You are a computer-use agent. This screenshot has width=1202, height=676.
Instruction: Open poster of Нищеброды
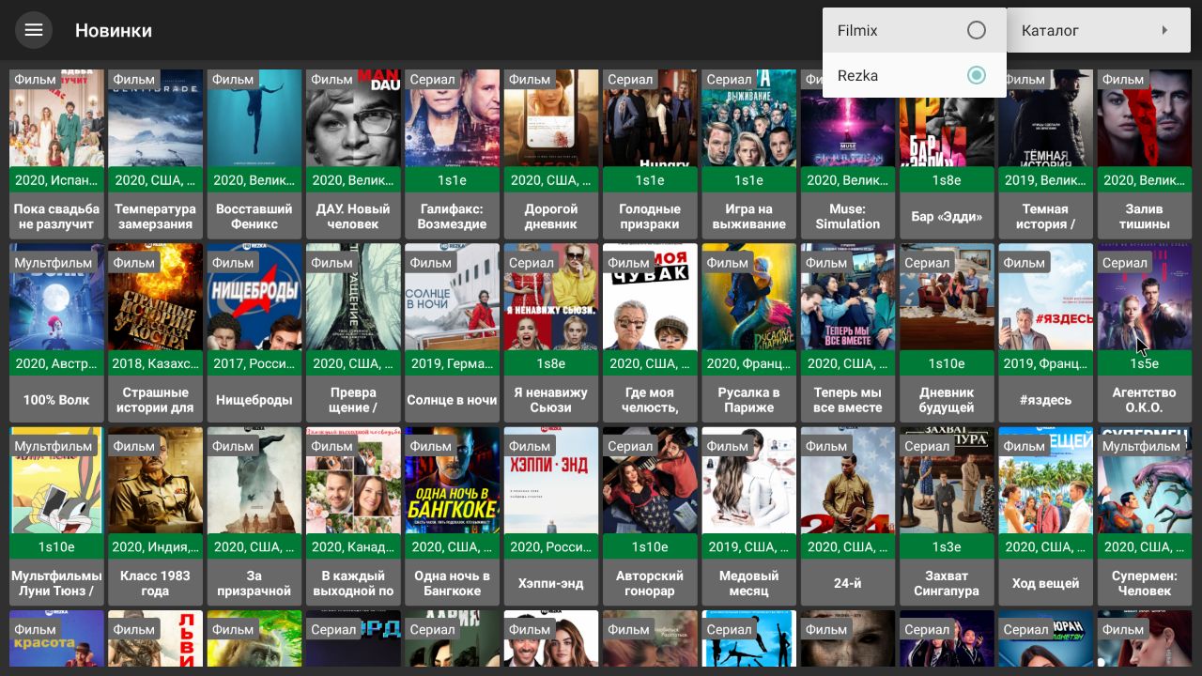coord(254,298)
